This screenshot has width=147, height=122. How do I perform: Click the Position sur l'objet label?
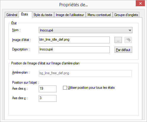tap(25, 83)
